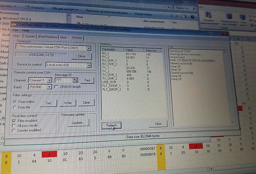
Task: Toggle the Explorer preview pane icon
Action: point(185,16)
